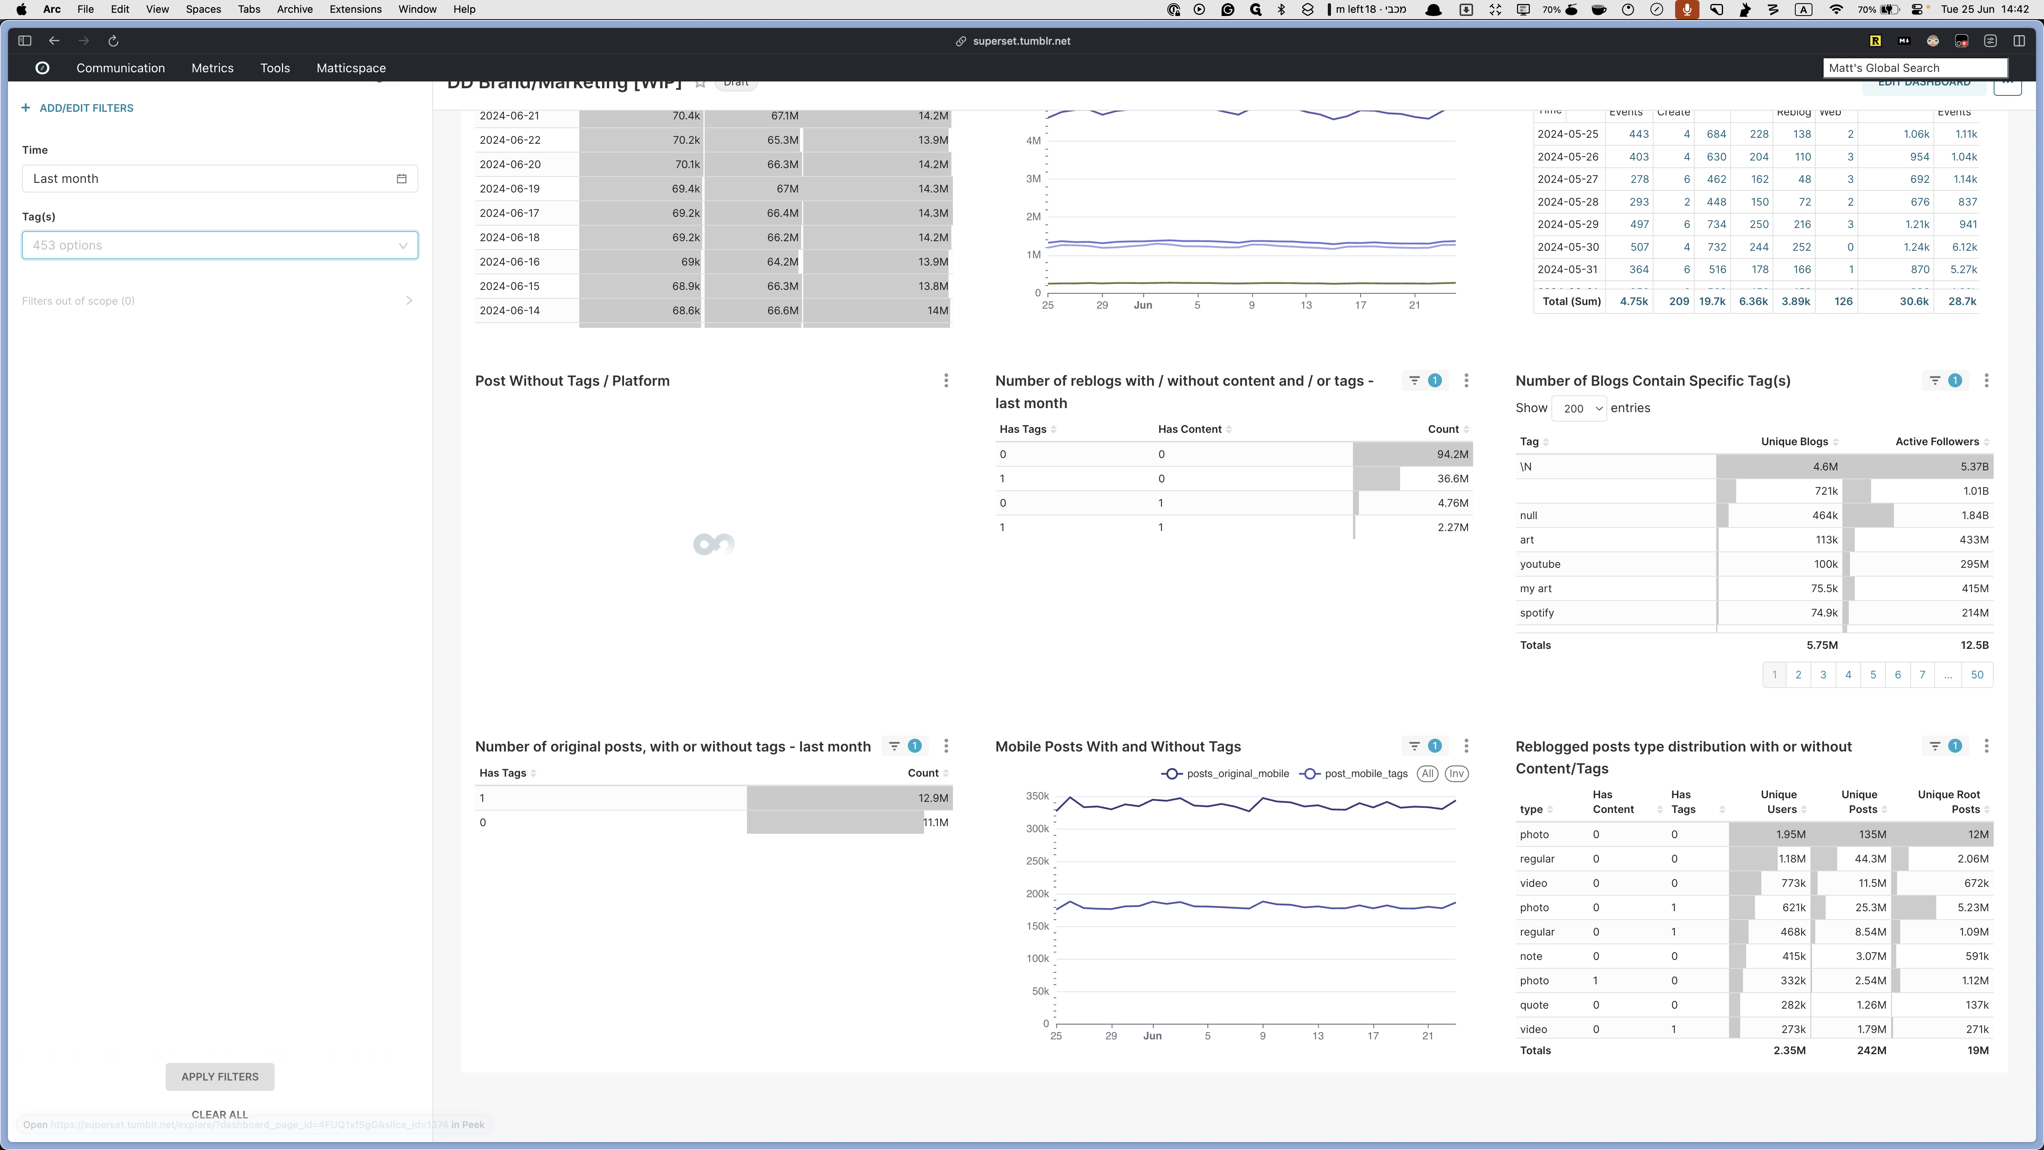Click superset.tumblr.net address bar
This screenshot has width=2044, height=1150.
[1013, 41]
